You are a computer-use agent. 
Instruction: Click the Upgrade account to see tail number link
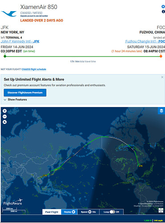point(34,16)
